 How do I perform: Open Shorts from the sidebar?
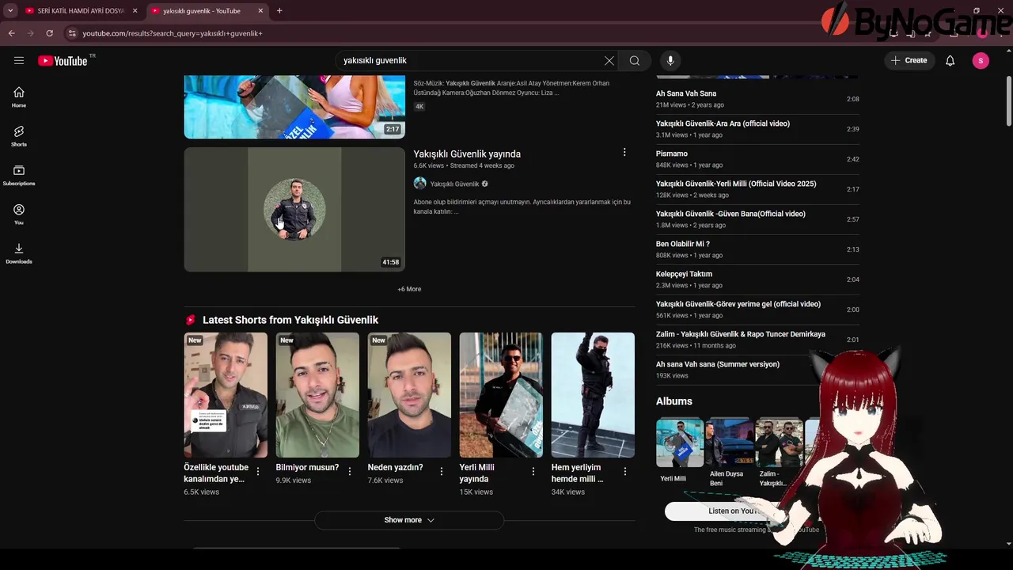pos(19,136)
